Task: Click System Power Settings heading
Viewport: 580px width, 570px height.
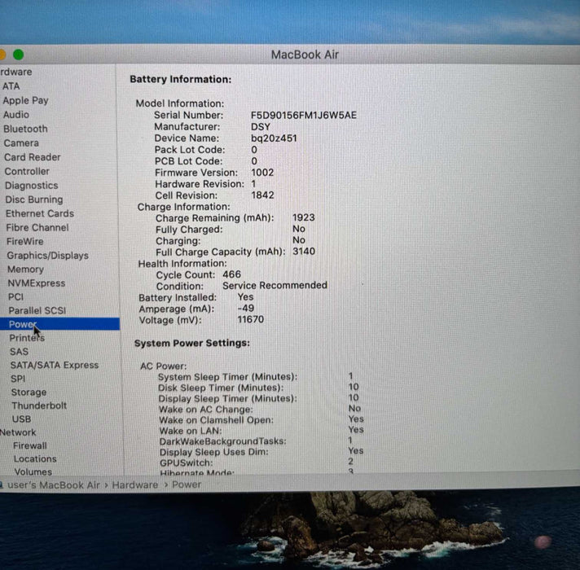Action: 192,344
